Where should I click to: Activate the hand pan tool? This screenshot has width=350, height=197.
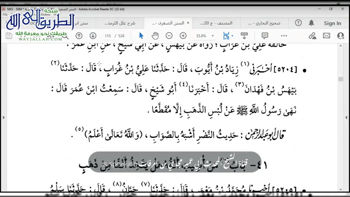pyautogui.click(x=155, y=35)
